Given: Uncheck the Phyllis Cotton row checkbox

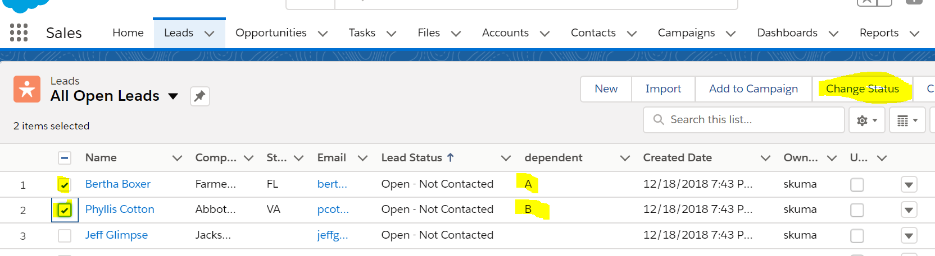Looking at the screenshot, I should 65,210.
